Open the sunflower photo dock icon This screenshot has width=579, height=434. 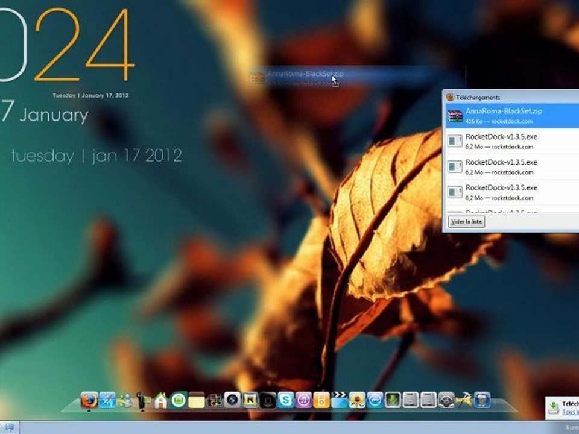pyautogui.click(x=357, y=401)
